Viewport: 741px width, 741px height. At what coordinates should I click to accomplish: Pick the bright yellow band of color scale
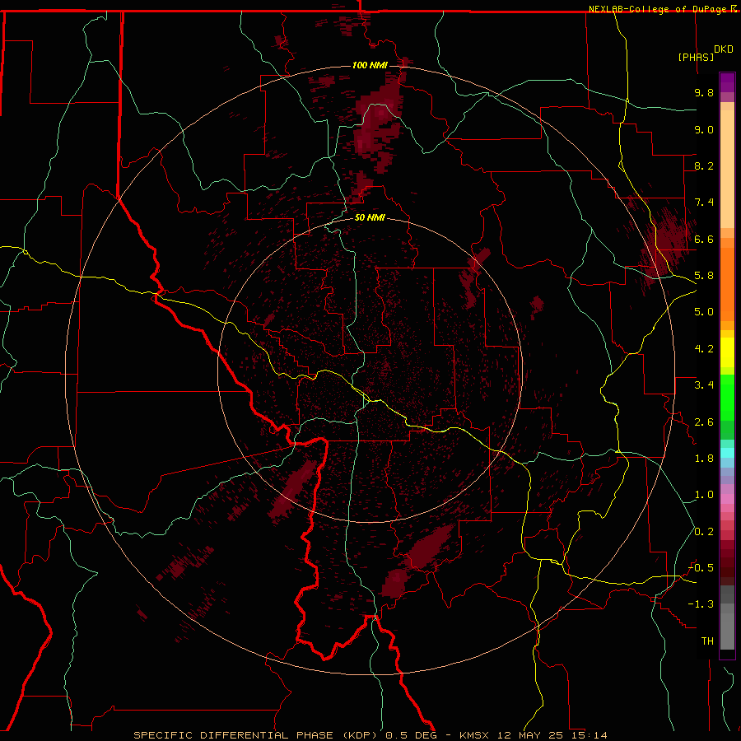click(727, 352)
